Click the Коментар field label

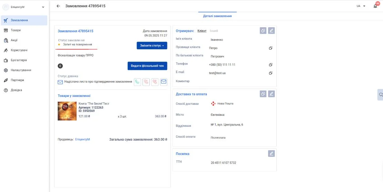tap(183, 81)
